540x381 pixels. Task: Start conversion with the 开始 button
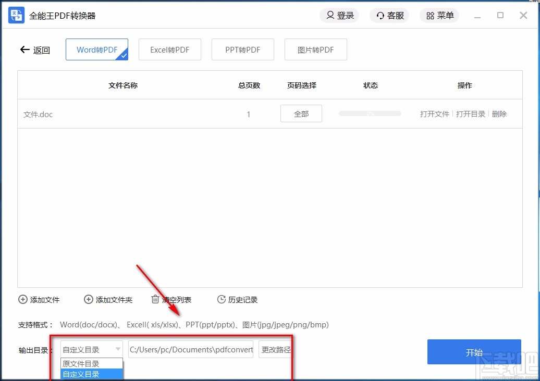[x=474, y=352]
